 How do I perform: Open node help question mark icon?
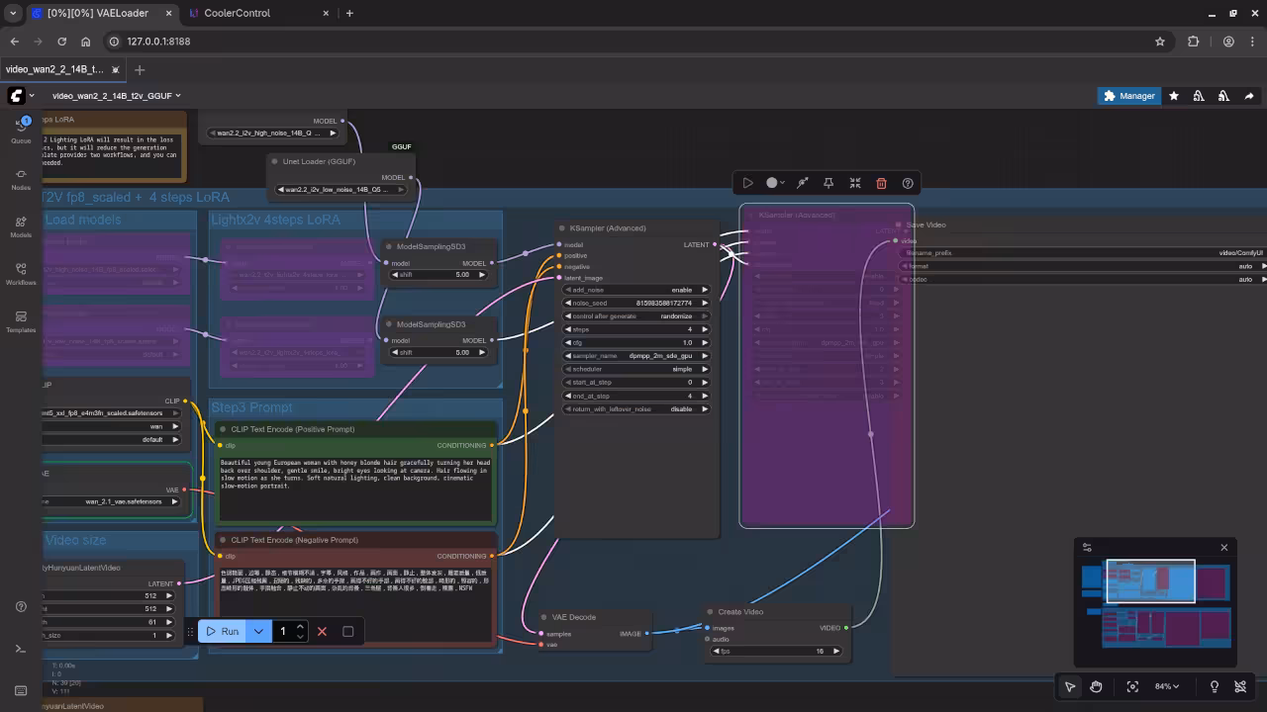[x=908, y=183]
